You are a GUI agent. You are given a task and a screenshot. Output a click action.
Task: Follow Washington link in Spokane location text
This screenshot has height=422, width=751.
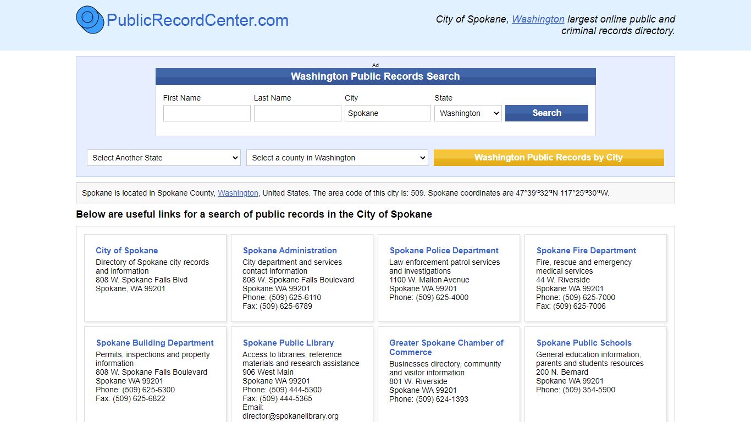pyautogui.click(x=238, y=193)
